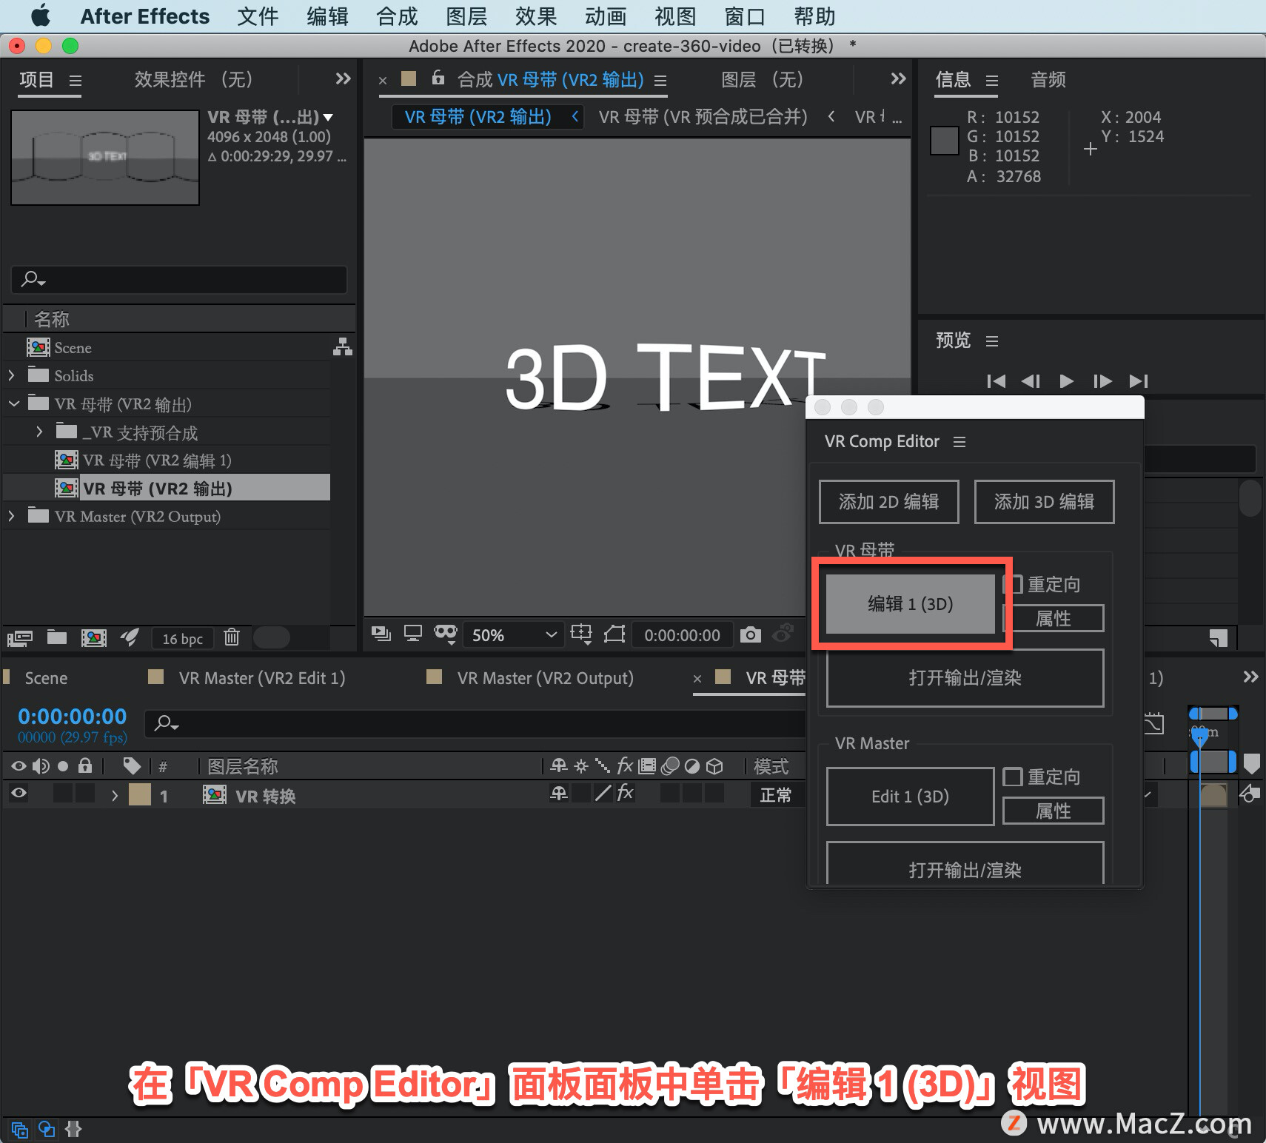Click the Edit 1 (3D) button
The width and height of the screenshot is (1266, 1143).
(911, 797)
